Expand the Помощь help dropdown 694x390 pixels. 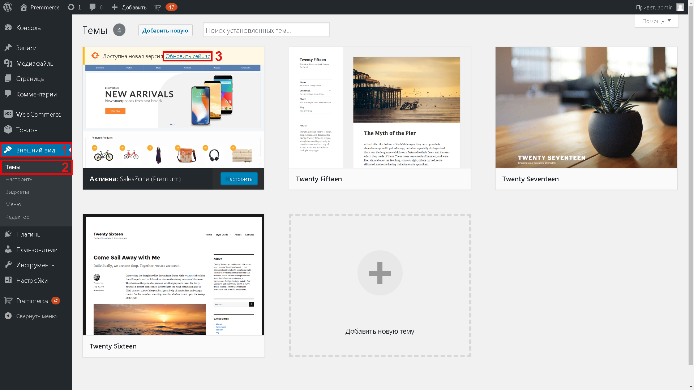[x=656, y=21]
